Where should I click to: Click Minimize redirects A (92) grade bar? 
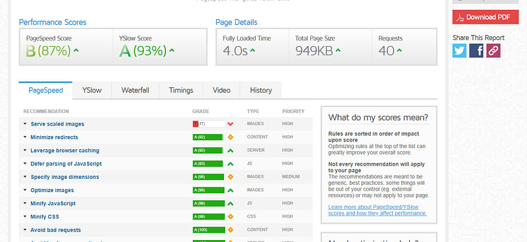pos(208,137)
